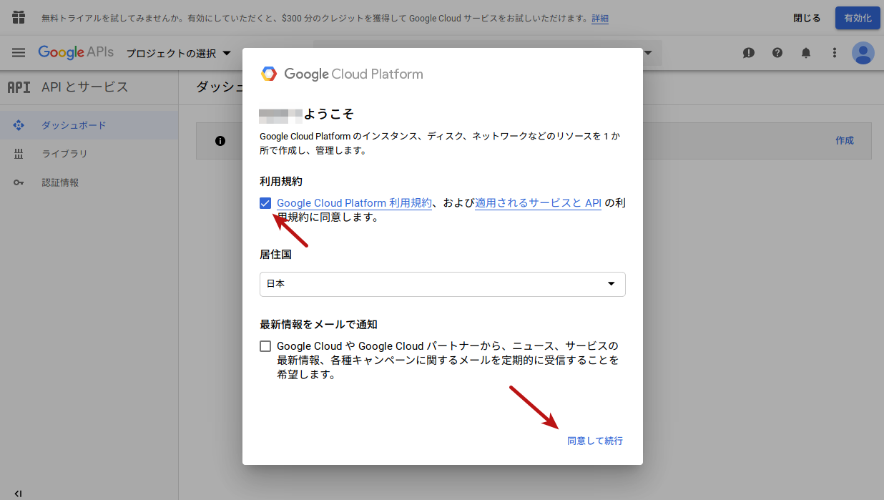Open the feedback icon in header
The height and width of the screenshot is (500, 884).
coord(748,53)
